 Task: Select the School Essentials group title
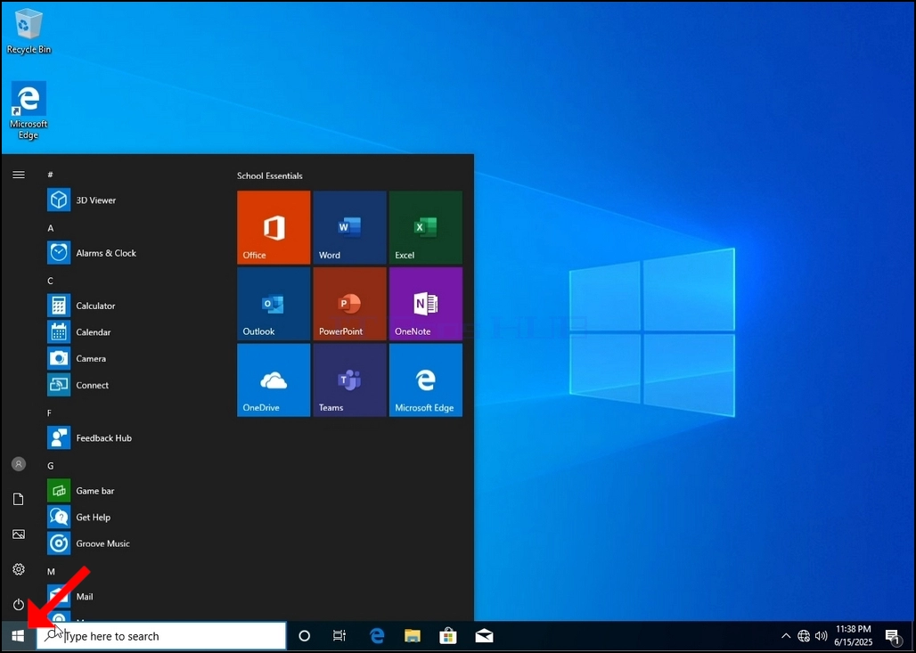point(270,175)
